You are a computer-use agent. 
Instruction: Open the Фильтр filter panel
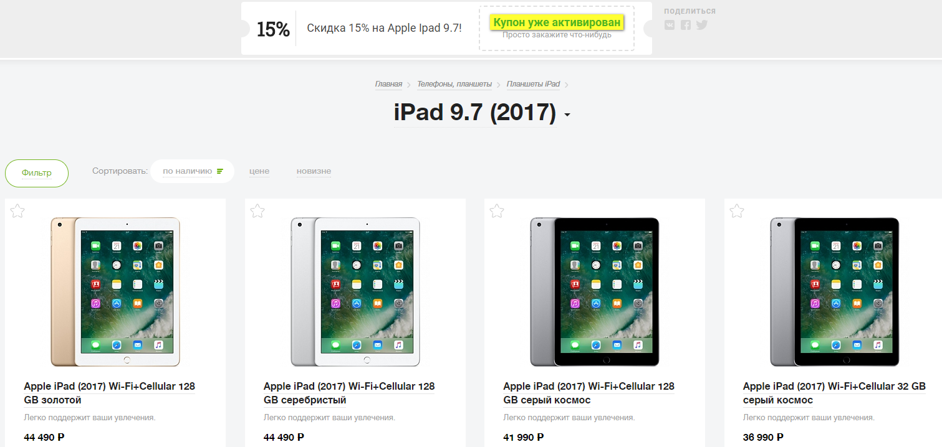tap(37, 173)
